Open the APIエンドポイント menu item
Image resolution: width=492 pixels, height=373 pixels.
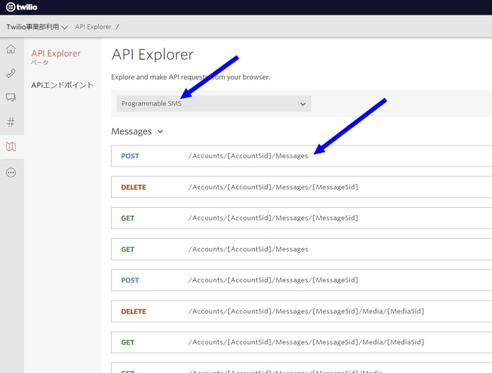point(63,85)
